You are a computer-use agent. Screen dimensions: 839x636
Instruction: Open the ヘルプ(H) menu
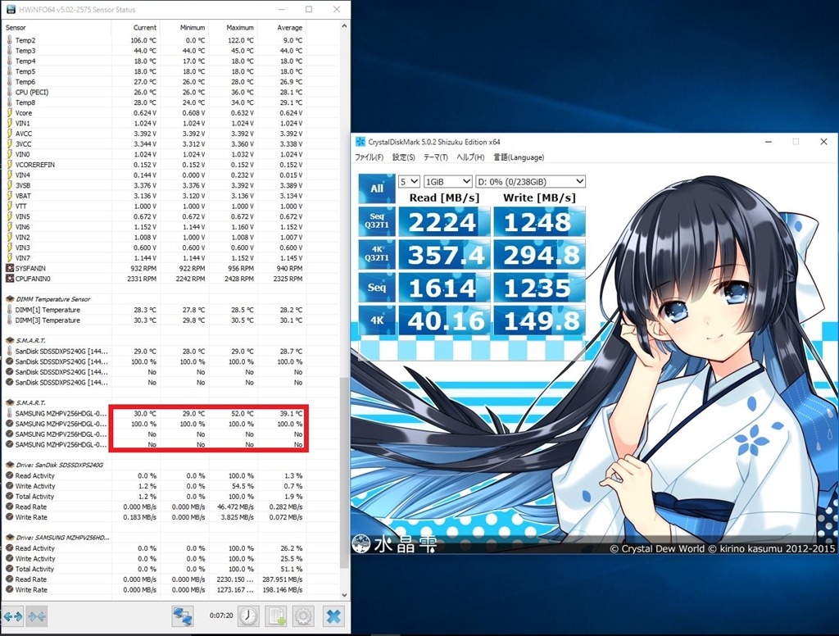(470, 157)
